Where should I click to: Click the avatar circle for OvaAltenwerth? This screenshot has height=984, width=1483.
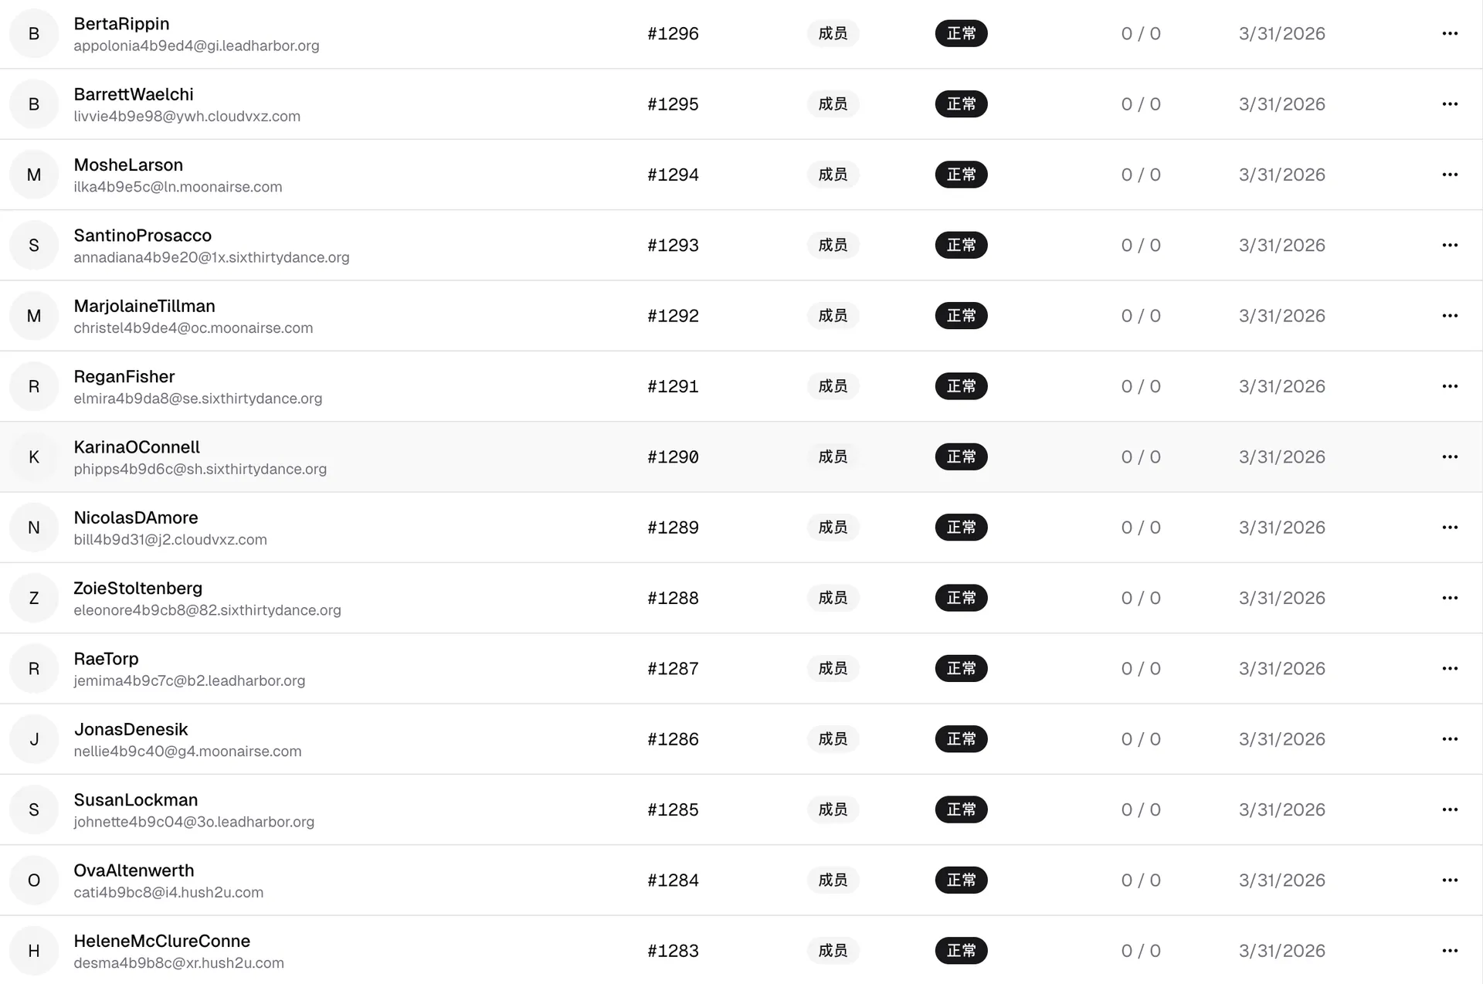pos(34,881)
